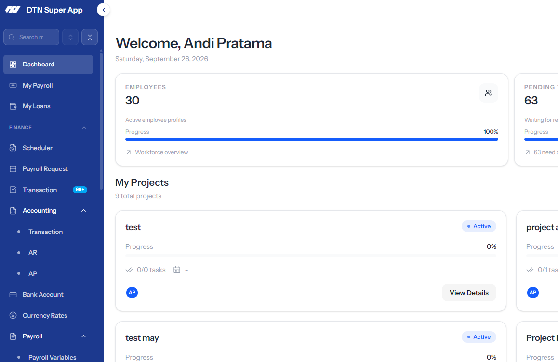Click the My Payroll banknote icon

[13, 85]
